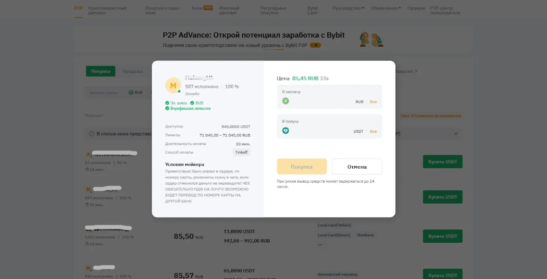Viewport: 547px width, 279px height.
Task: Click the identity verification checkmark icon
Action: (x=167, y=108)
